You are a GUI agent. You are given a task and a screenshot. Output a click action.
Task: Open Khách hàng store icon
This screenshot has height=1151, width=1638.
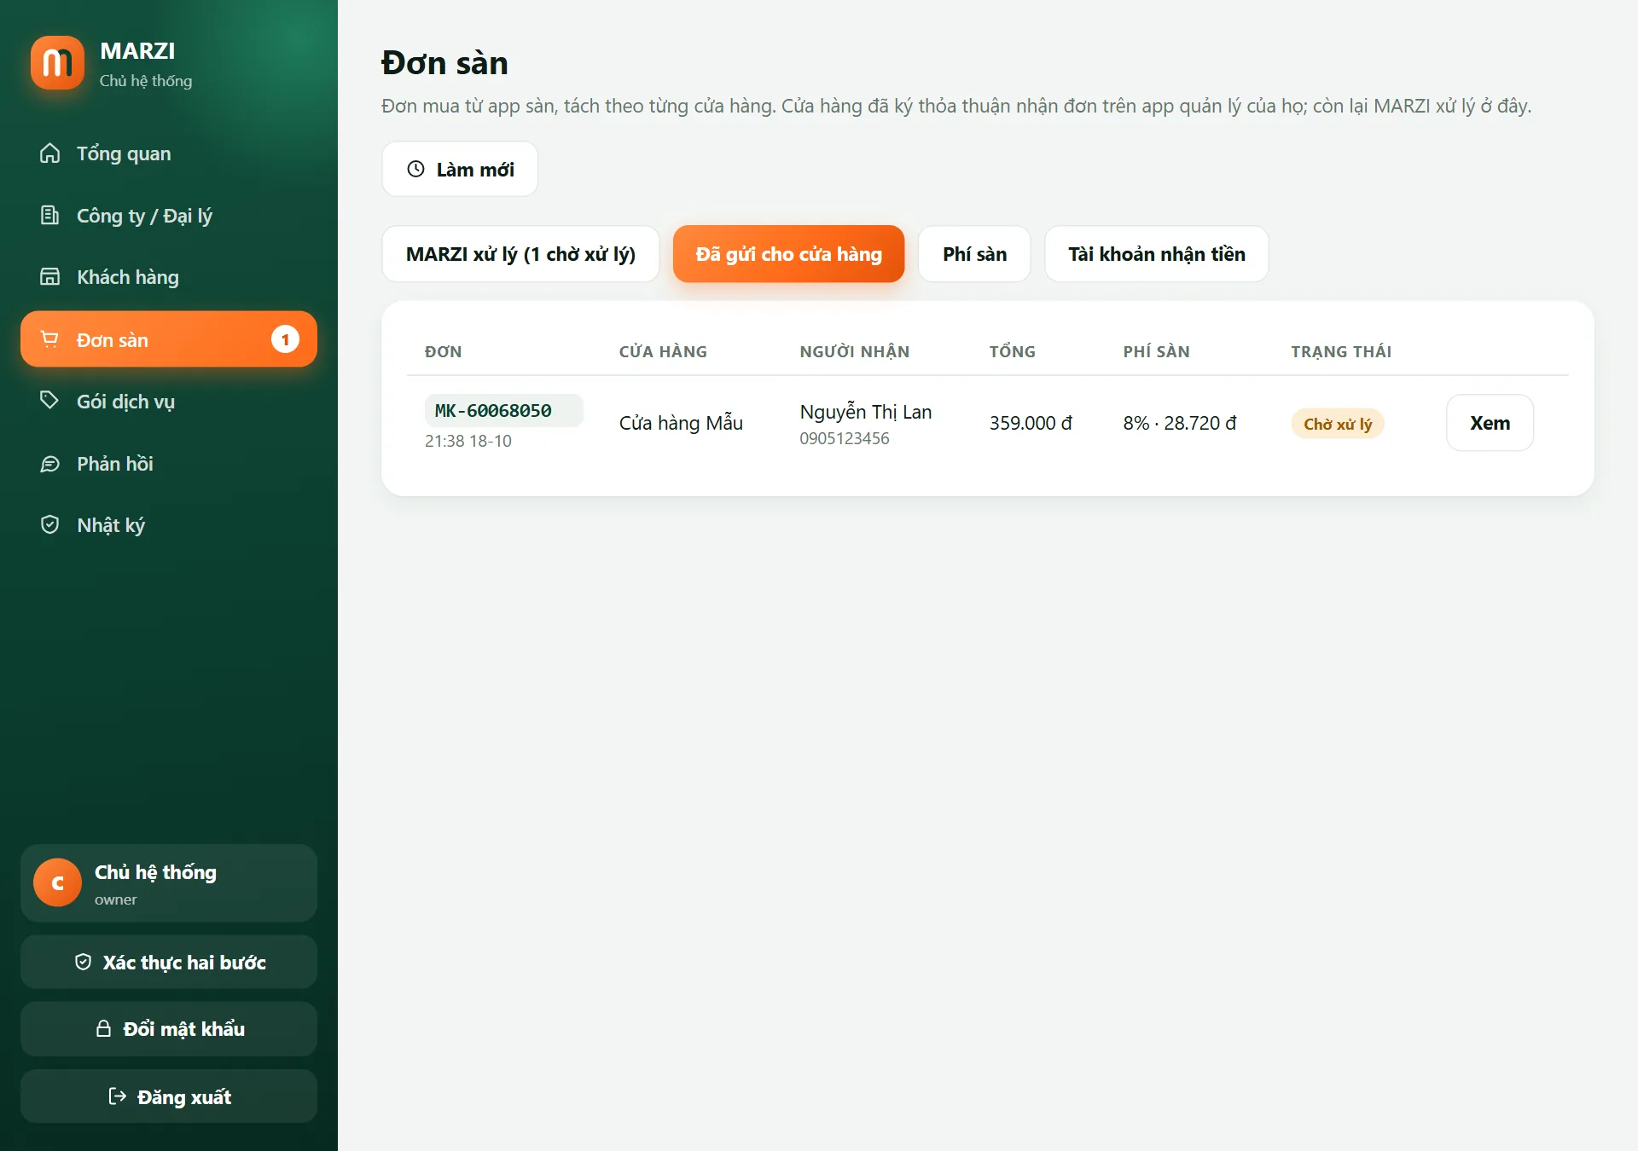pos(50,277)
